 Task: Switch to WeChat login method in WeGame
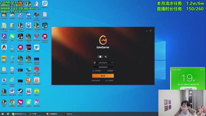(x=106, y=57)
